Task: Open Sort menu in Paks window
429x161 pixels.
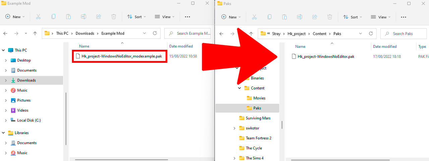Action: point(353,17)
